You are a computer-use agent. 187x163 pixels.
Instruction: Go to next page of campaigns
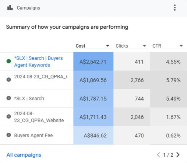tap(178, 155)
